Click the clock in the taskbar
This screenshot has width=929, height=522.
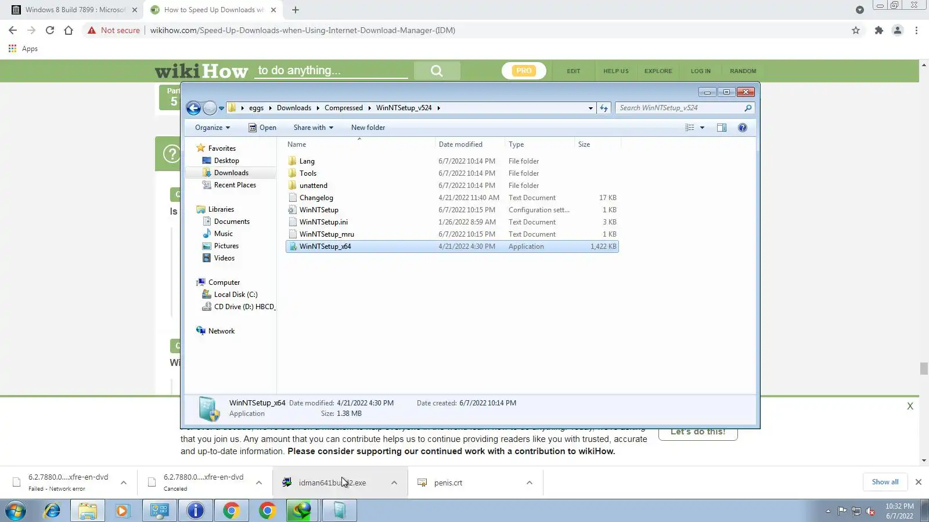click(899, 511)
